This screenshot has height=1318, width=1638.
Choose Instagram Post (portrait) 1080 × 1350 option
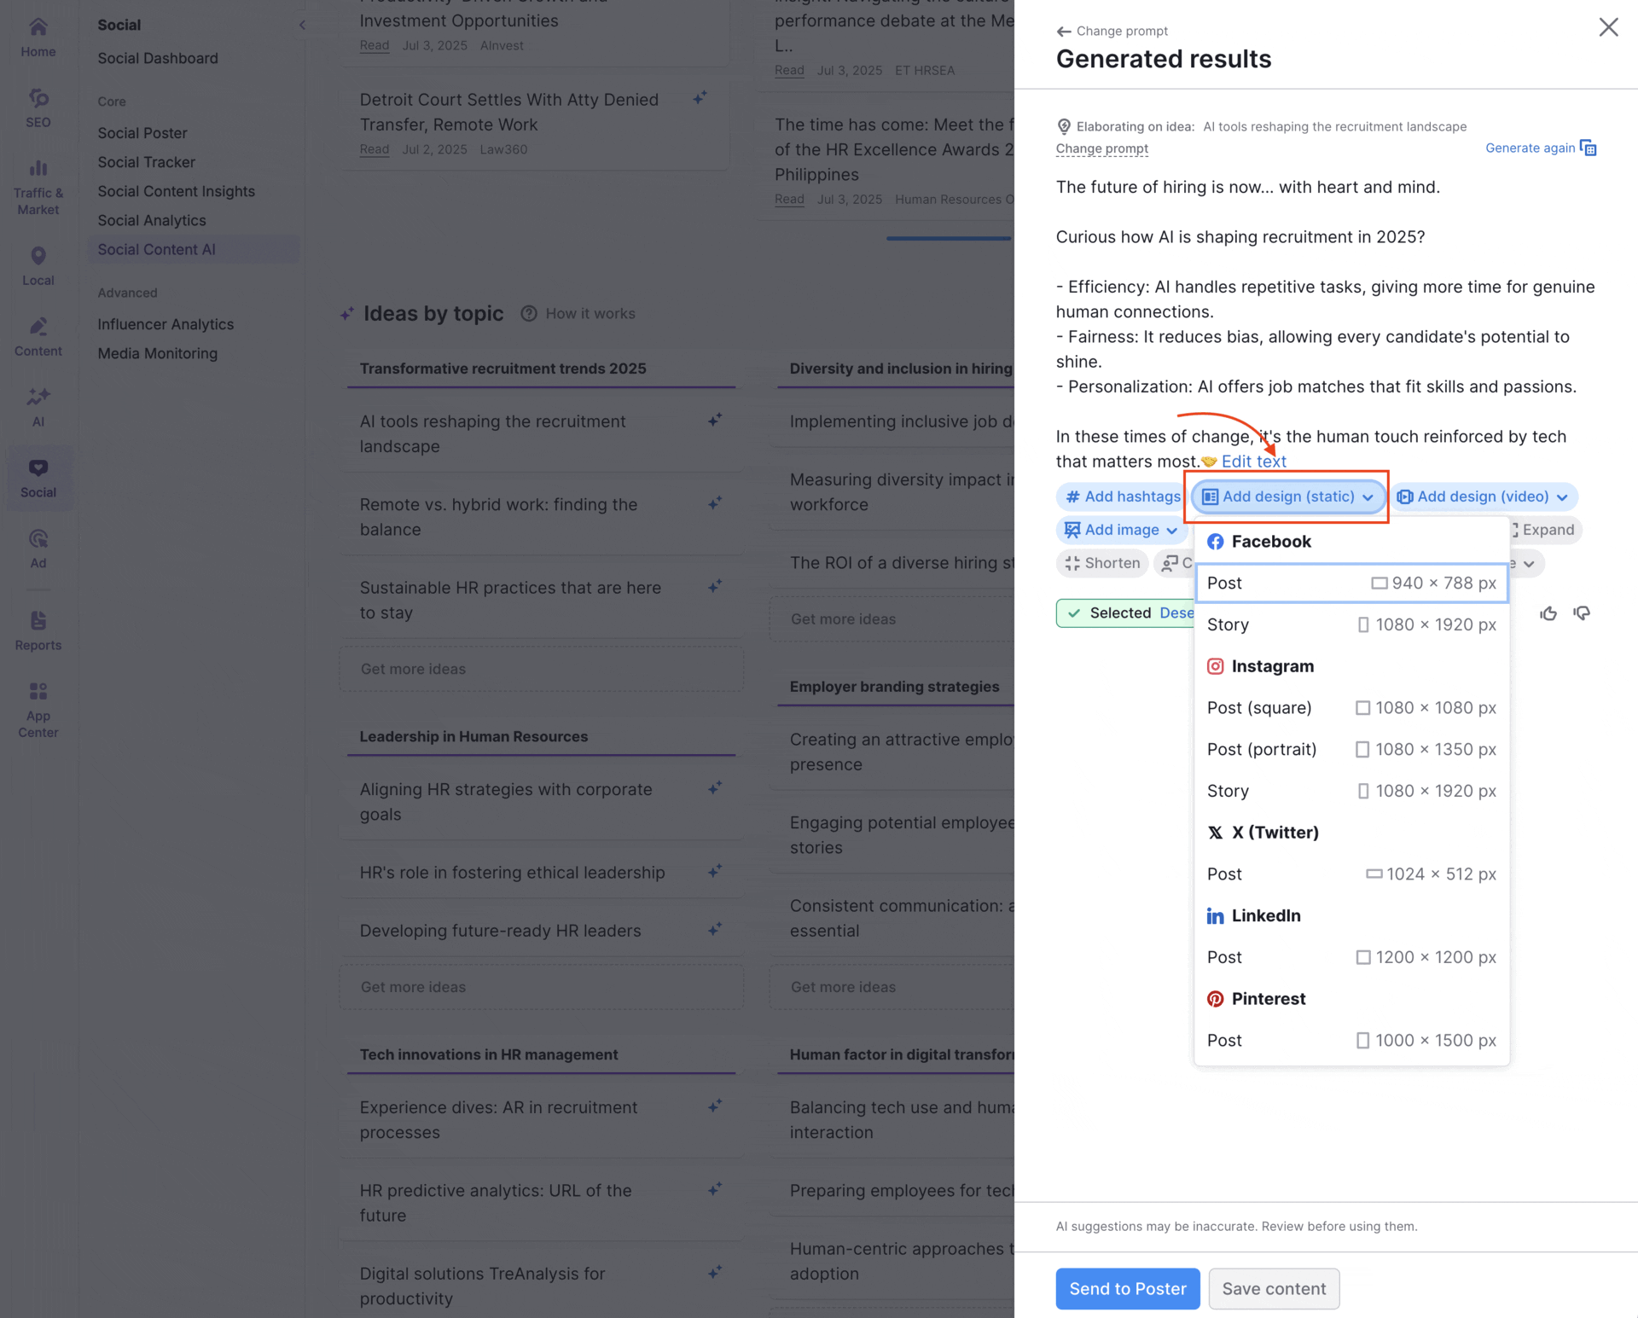1350,749
